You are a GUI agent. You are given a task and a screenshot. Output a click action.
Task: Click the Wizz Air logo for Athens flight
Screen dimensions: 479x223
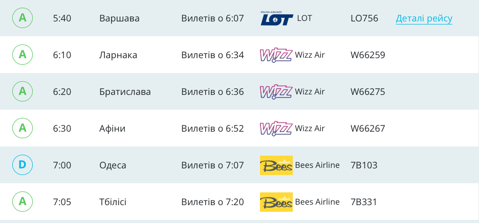[x=276, y=129]
